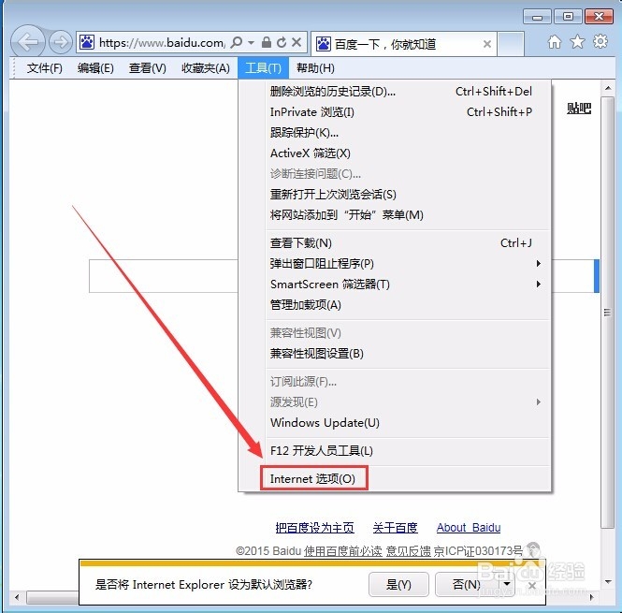This screenshot has height=613, width=622.
Task: Click the stop loading X in address bar
Action: pos(297,42)
